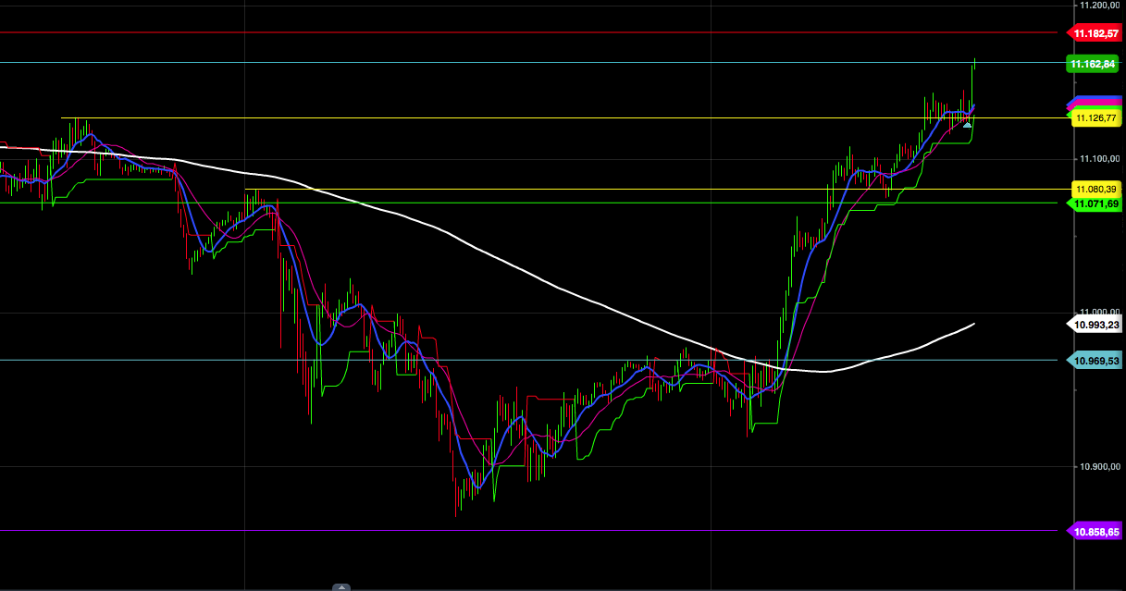Select the red 11.182,57 resistance price tag
Image resolution: width=1126 pixels, height=591 pixels.
pos(1095,33)
